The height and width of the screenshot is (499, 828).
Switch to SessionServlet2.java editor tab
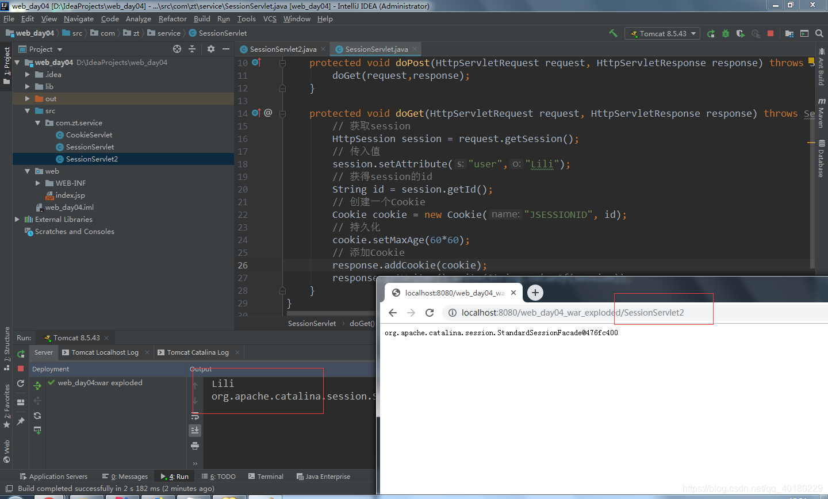tap(283, 49)
